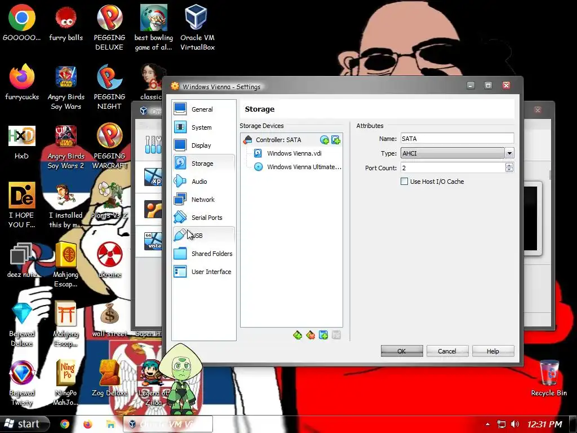This screenshot has height=433, width=577.
Task: Open the Display settings section
Action: point(203,145)
